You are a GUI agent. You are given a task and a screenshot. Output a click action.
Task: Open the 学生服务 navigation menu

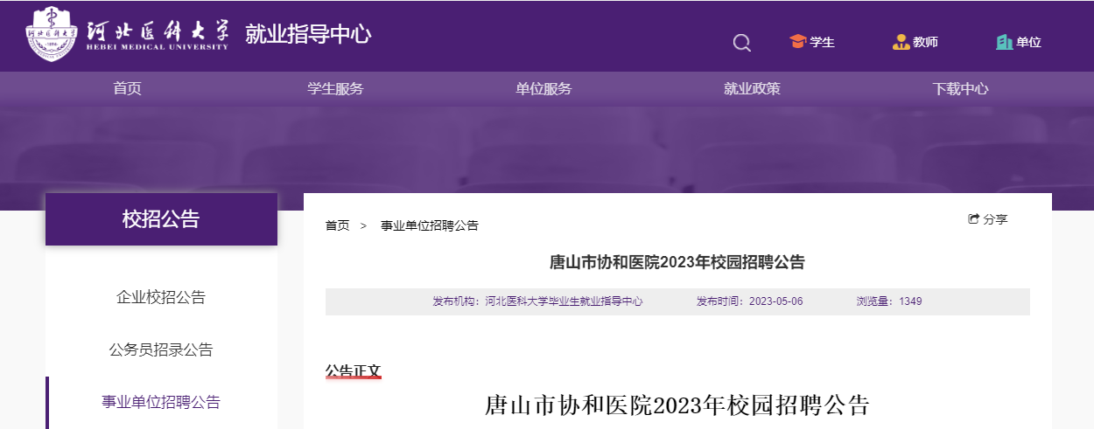pos(335,88)
